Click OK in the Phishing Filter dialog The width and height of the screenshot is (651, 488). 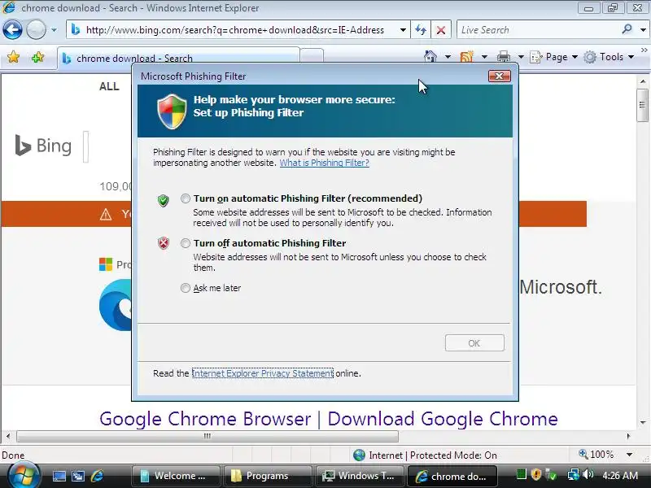(x=474, y=343)
